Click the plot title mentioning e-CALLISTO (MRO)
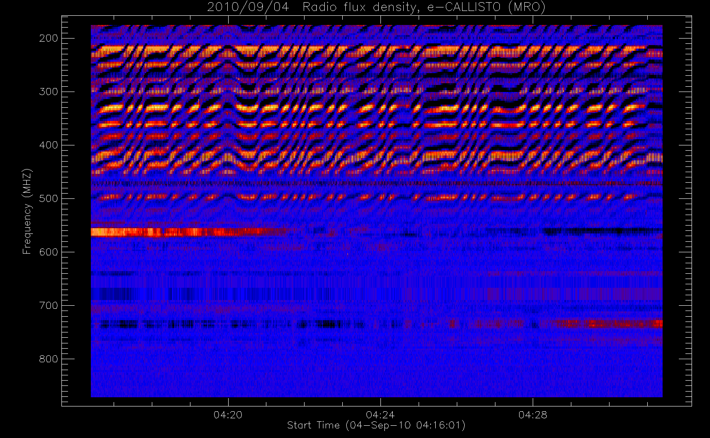 [377, 7]
